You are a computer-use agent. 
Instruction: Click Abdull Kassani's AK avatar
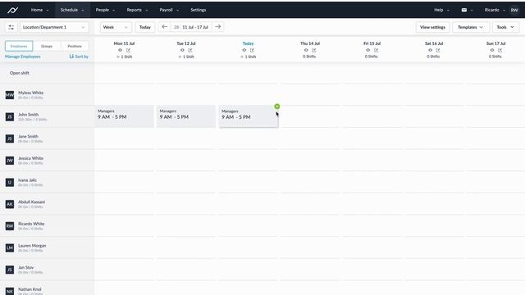point(10,204)
